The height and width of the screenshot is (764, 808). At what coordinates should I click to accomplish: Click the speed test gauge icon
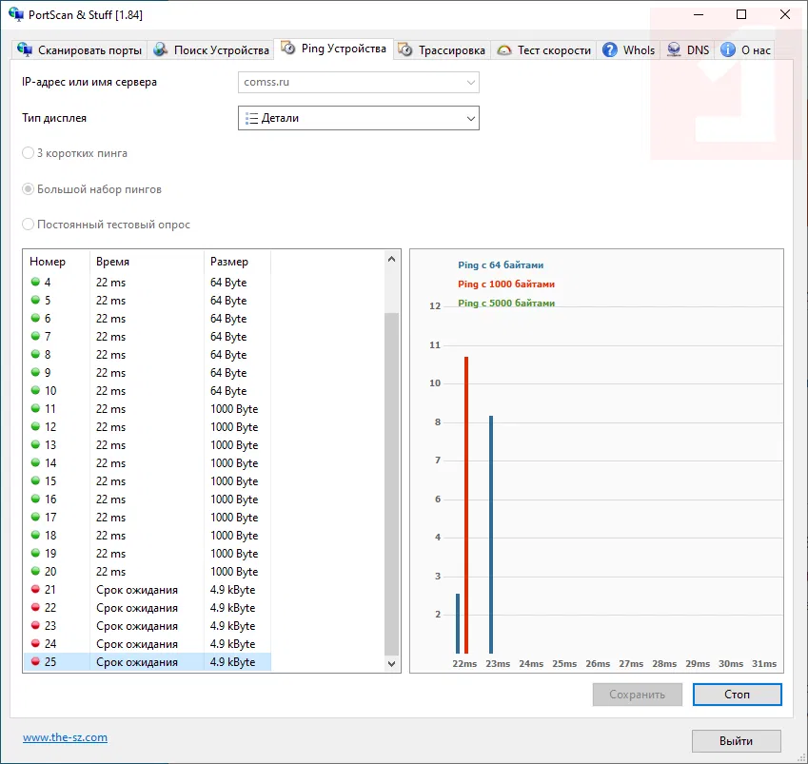[504, 50]
